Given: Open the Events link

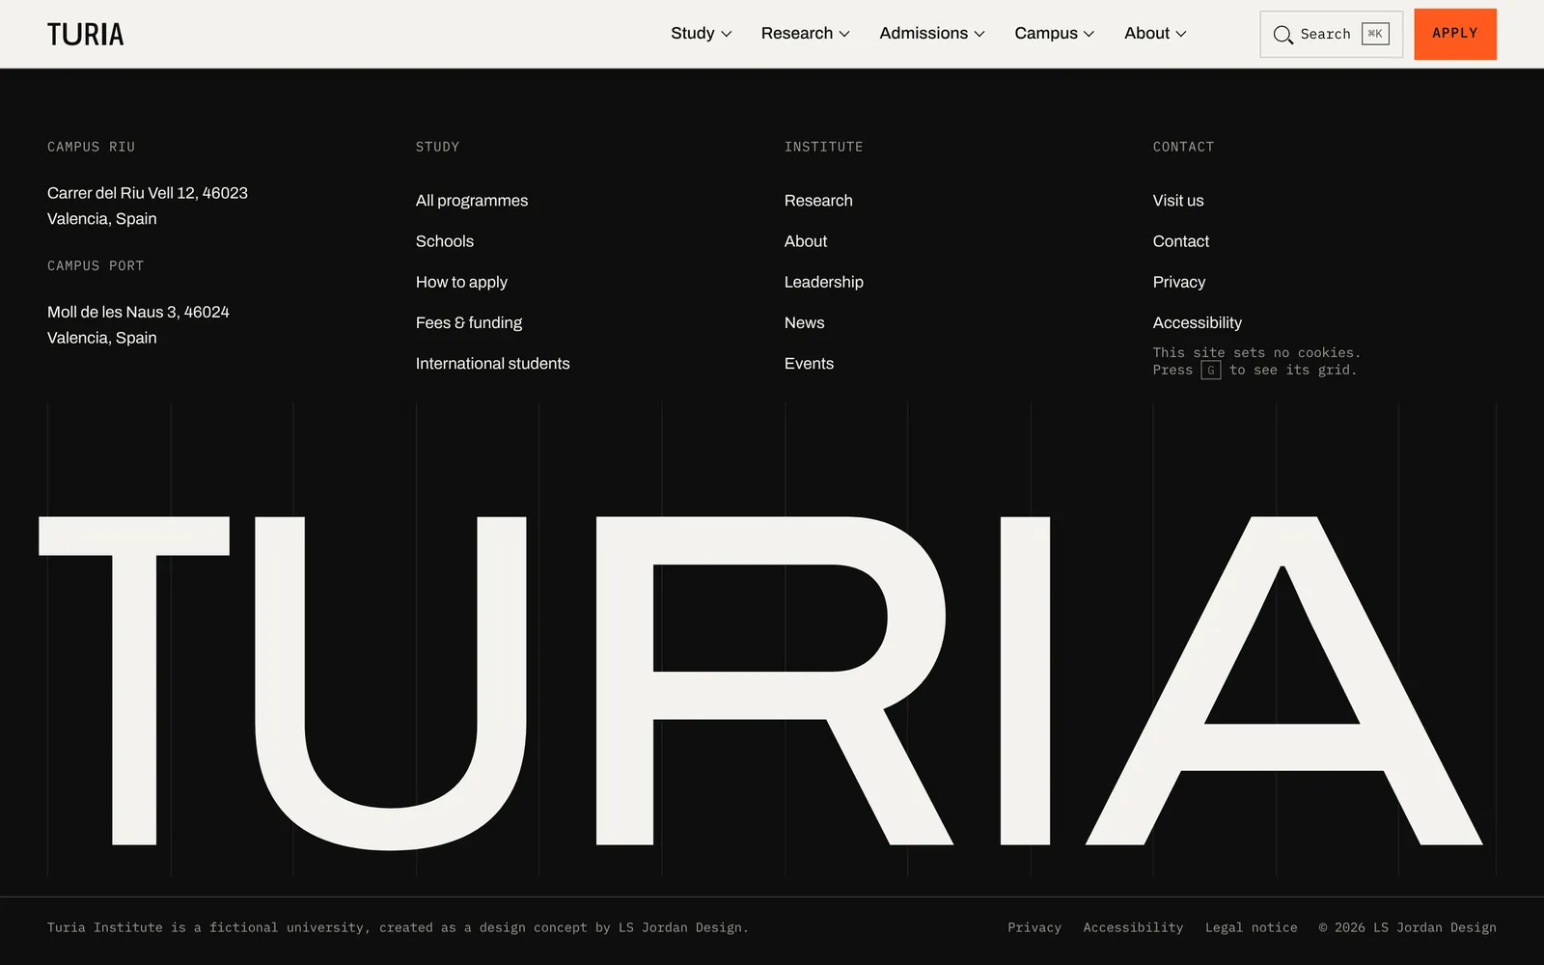Looking at the screenshot, I should click(809, 364).
